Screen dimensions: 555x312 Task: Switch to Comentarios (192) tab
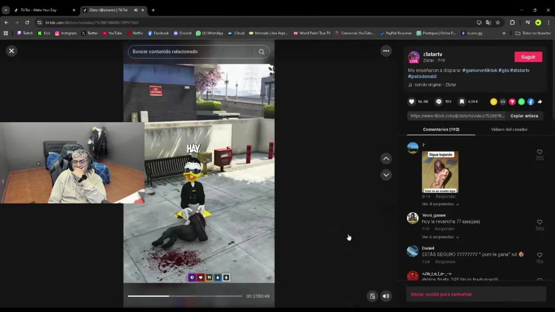(x=441, y=129)
